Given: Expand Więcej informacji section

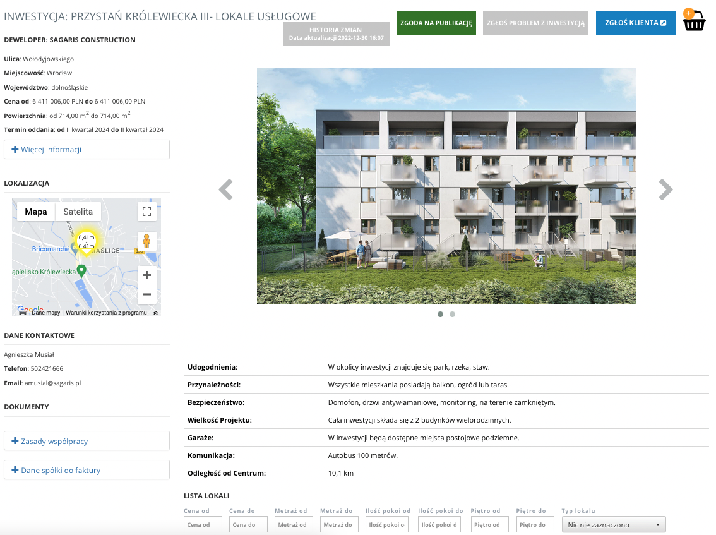Looking at the screenshot, I should [x=87, y=150].
